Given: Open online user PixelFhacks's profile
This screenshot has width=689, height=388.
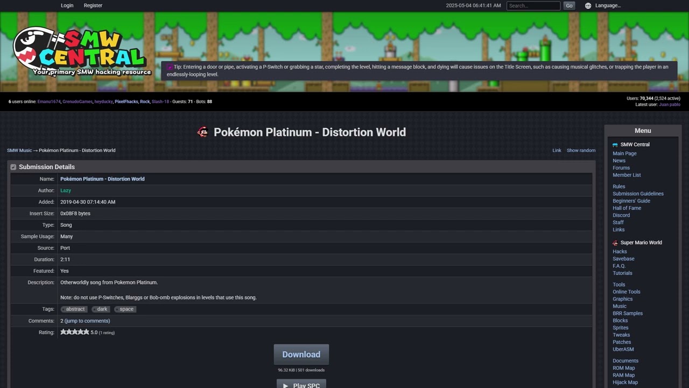Looking at the screenshot, I should point(126,101).
